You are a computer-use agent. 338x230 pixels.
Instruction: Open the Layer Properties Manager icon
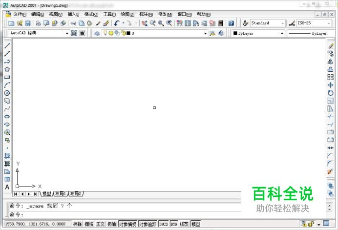pyautogui.click(x=97, y=33)
